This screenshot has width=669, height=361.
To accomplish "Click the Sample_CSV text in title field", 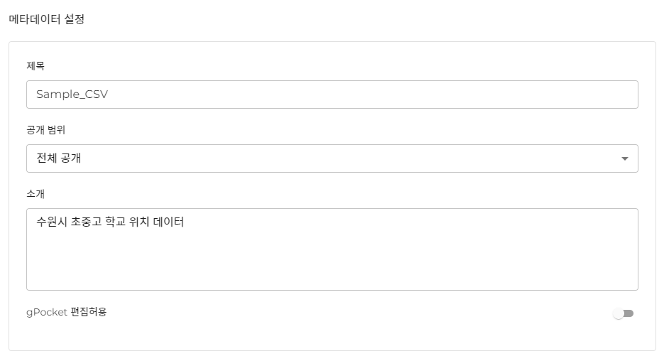I will tap(72, 95).
